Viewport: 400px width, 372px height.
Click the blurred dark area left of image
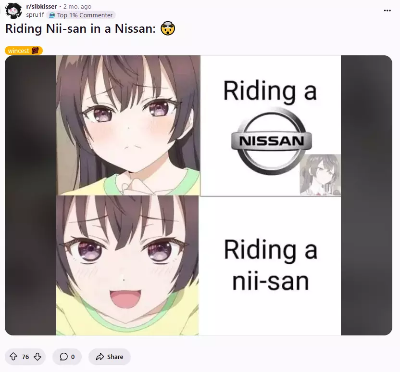point(30,195)
